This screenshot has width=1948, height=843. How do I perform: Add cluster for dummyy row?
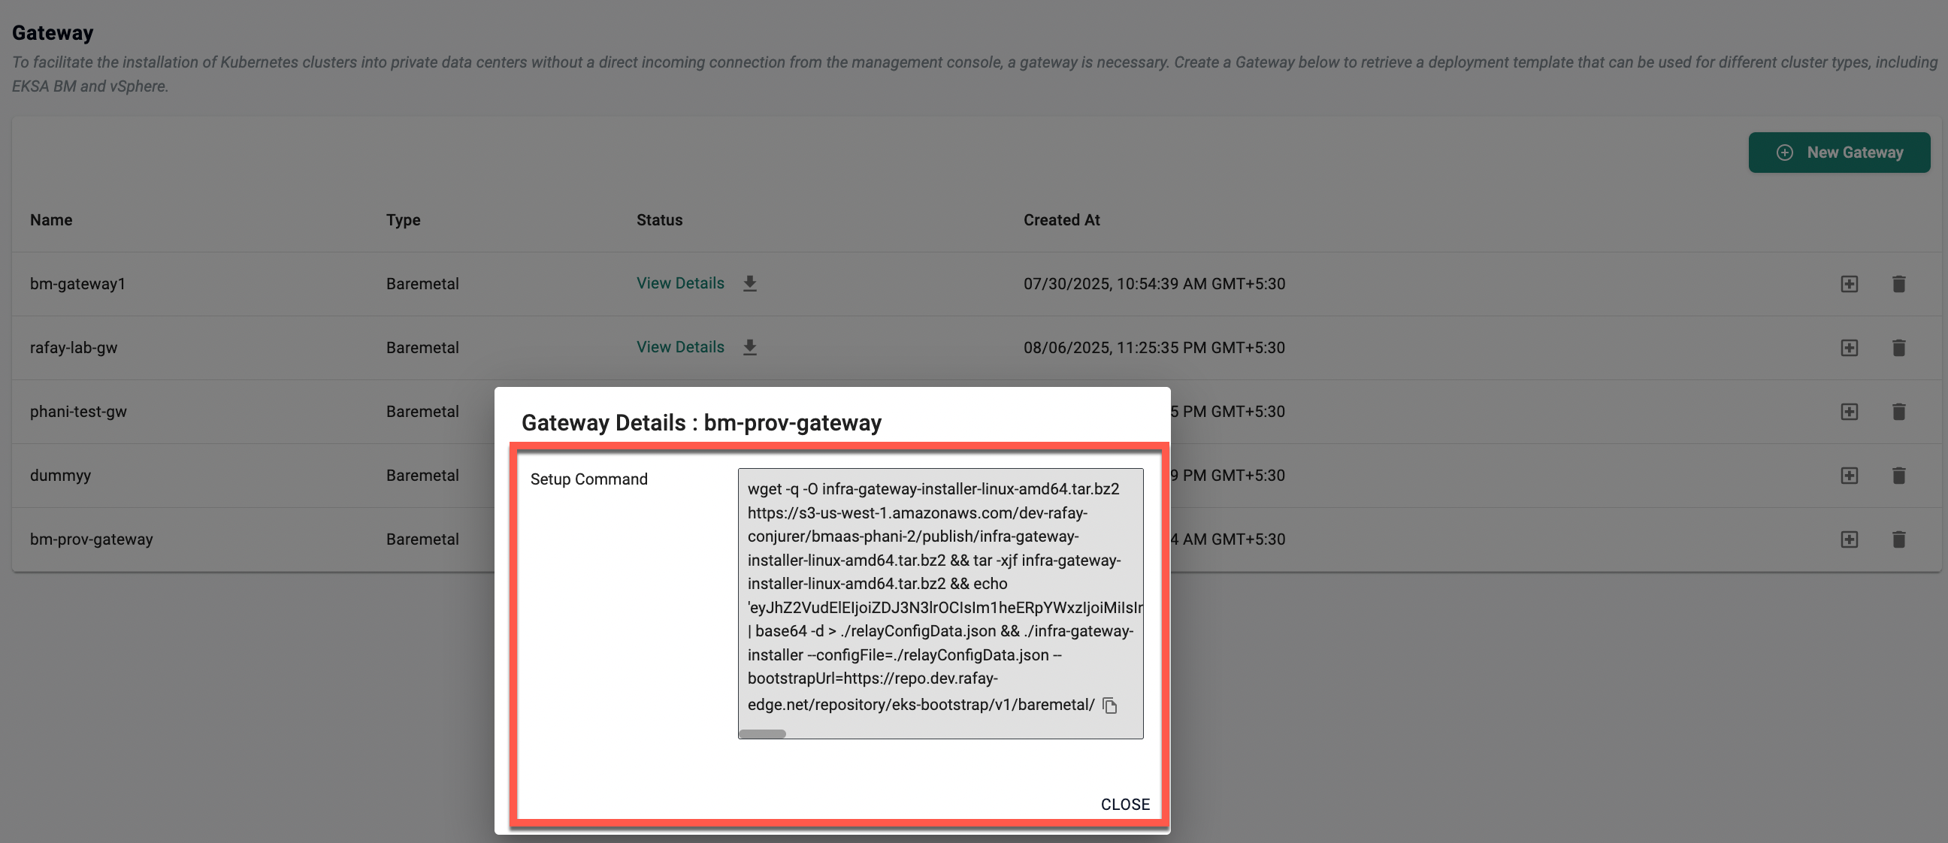pyautogui.click(x=1850, y=476)
